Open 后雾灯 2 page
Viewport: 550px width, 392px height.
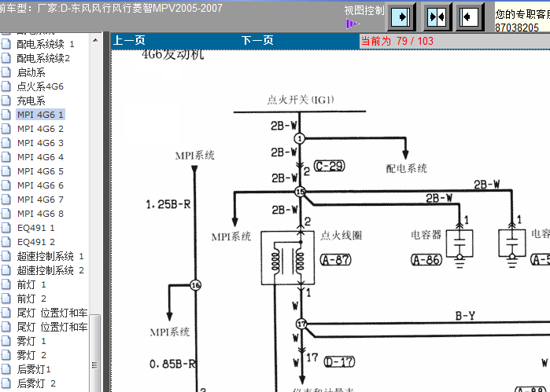(36, 383)
